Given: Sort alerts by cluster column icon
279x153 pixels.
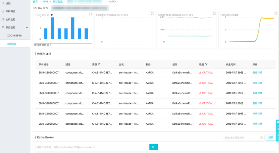Looking at the screenshot, I should coord(99,64).
